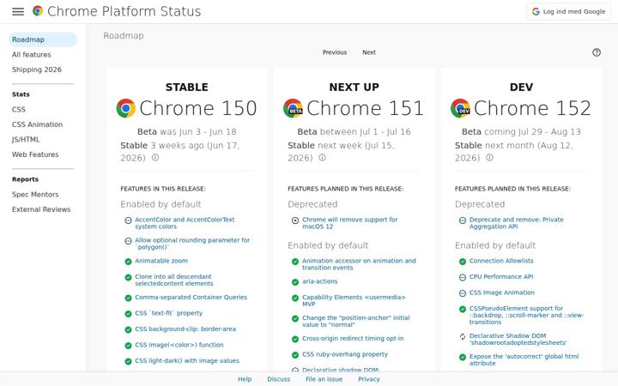Open Animation accessor on animation events feature
The height and width of the screenshot is (386, 618).
coord(359,264)
